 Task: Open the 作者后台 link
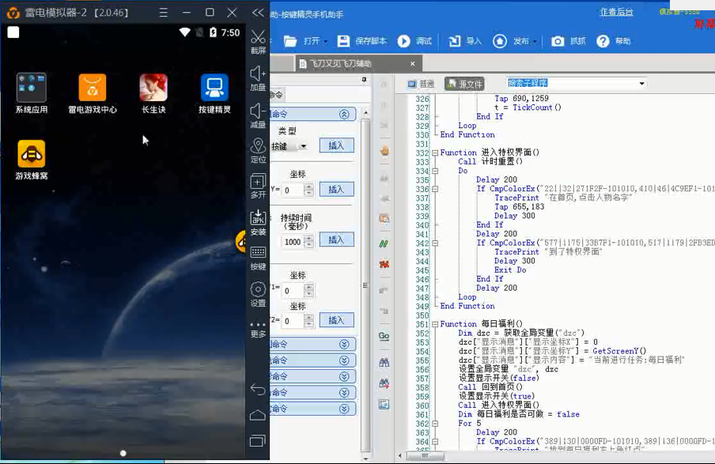point(616,12)
